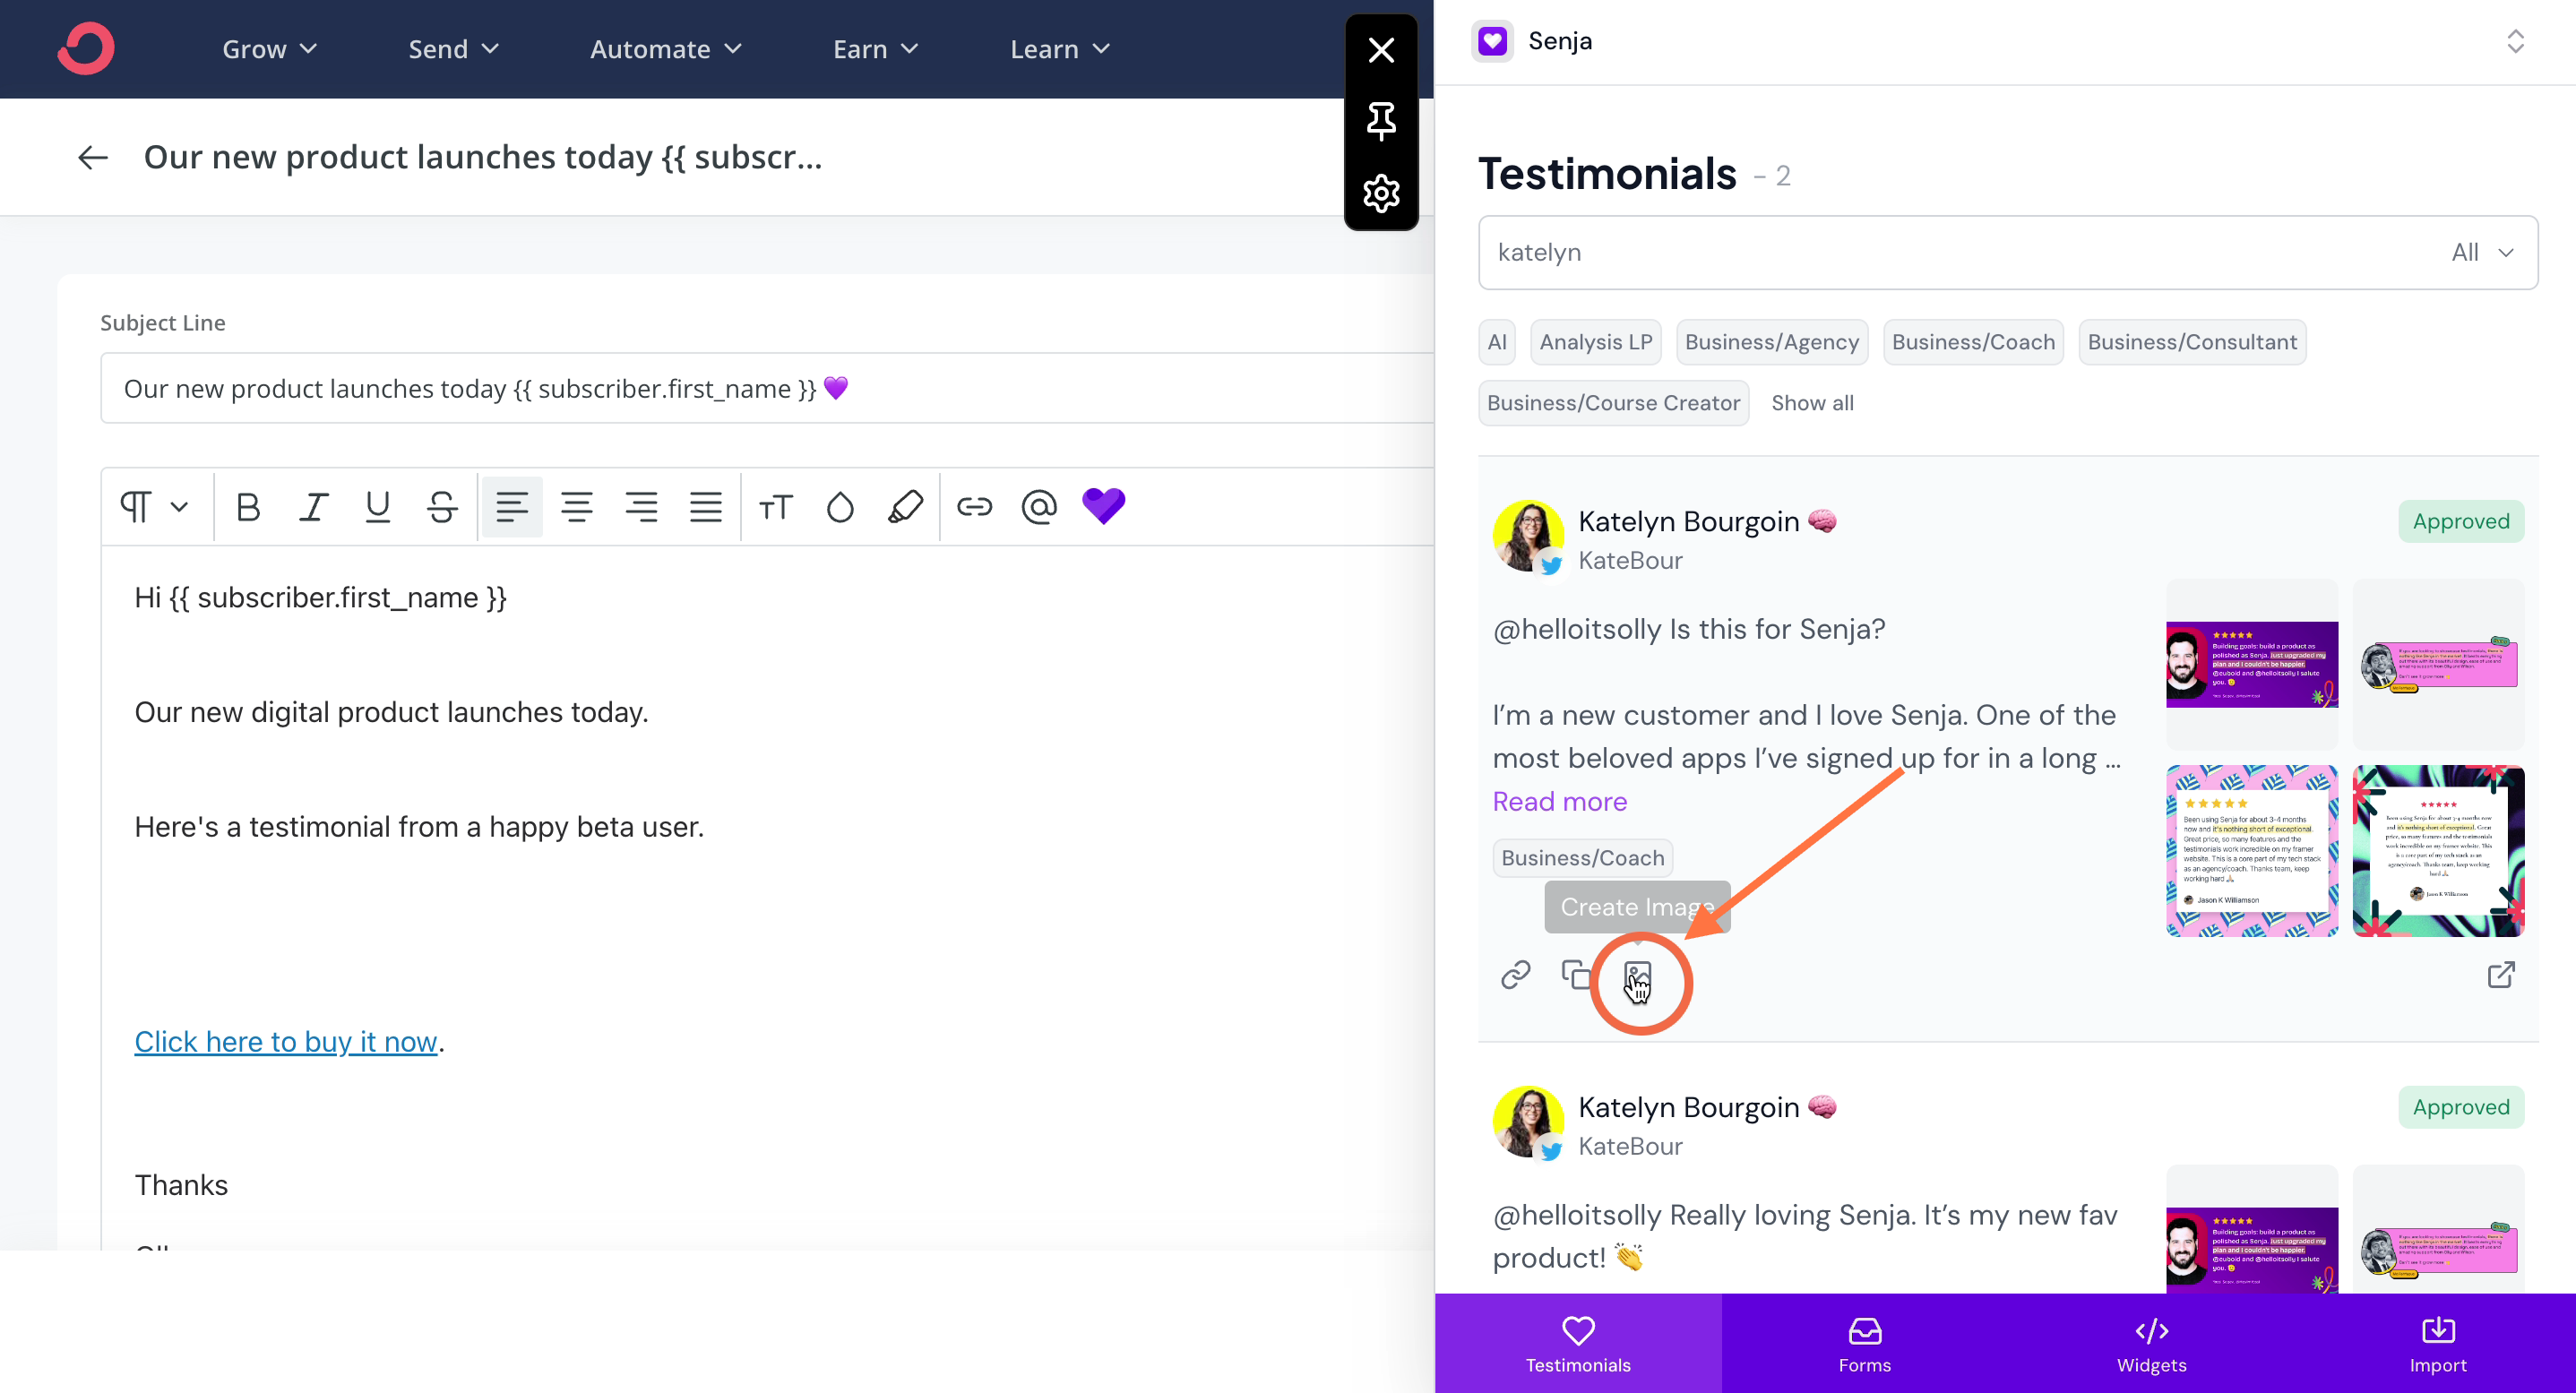Toggle underline formatting
This screenshot has height=1393, width=2576.
pyautogui.click(x=377, y=507)
